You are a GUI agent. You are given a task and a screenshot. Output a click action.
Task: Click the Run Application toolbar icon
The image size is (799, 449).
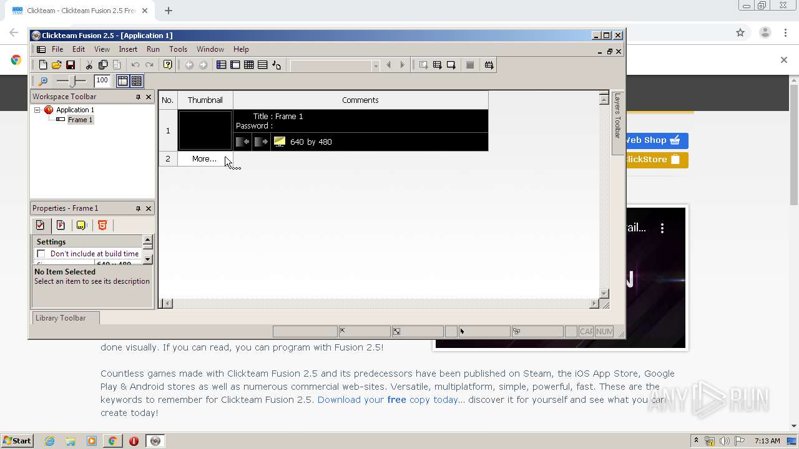tap(437, 65)
